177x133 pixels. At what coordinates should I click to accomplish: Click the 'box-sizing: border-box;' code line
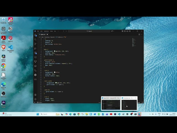point(53,44)
